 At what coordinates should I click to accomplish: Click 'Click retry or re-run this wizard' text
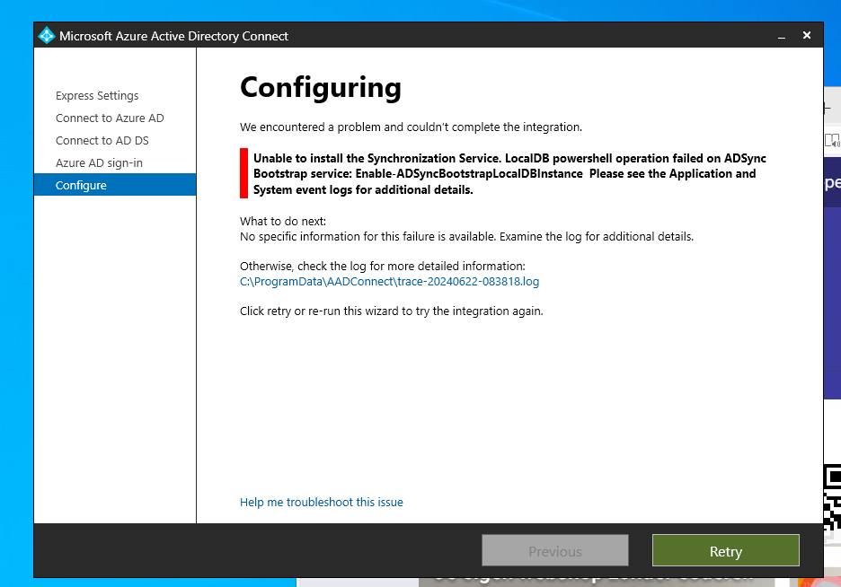(392, 311)
